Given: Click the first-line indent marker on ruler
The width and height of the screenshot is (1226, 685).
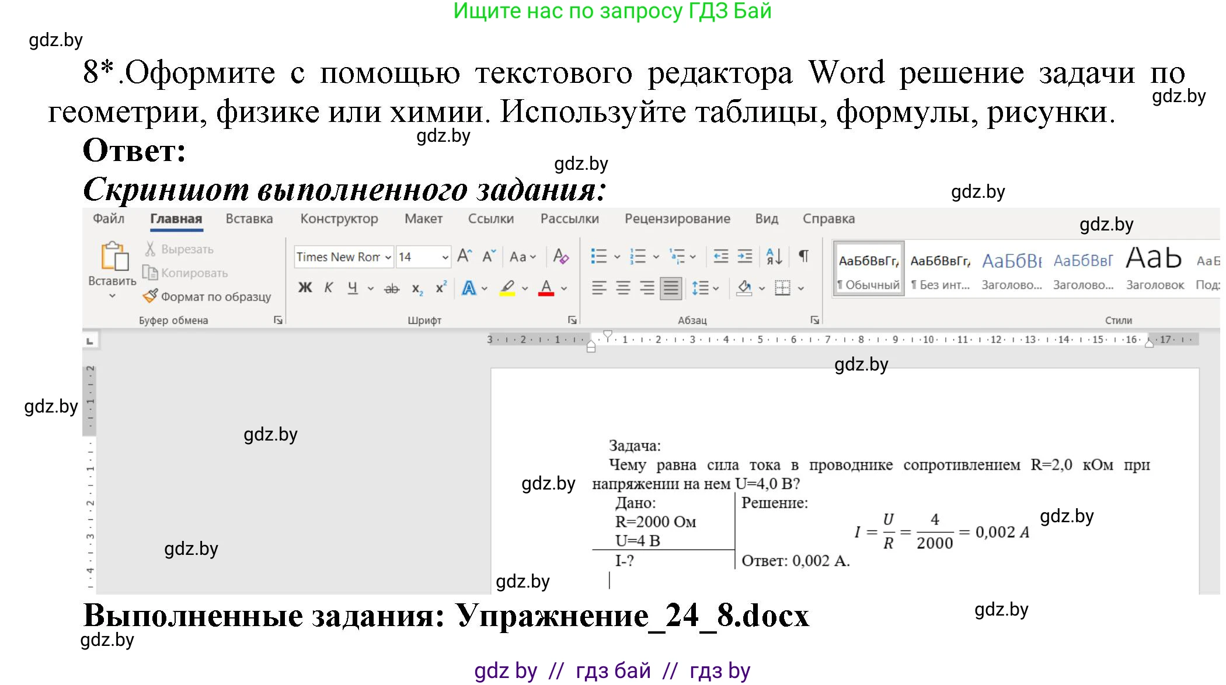Looking at the screenshot, I should point(608,335).
